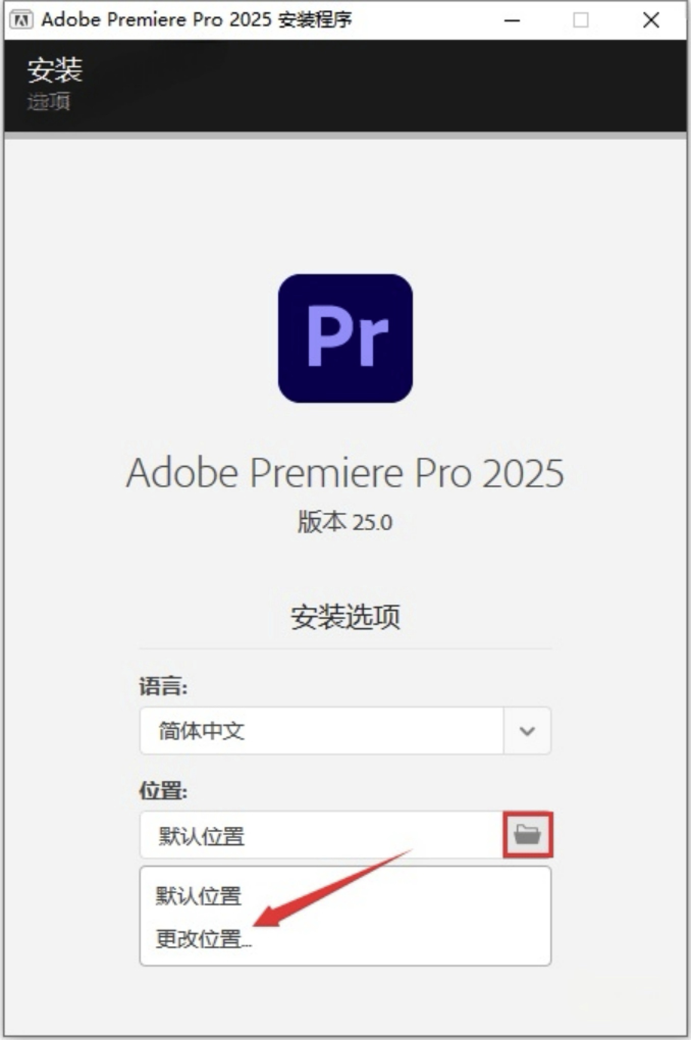Click the red-boxed folder icon to pick location
The width and height of the screenshot is (691, 1040).
pyautogui.click(x=528, y=835)
